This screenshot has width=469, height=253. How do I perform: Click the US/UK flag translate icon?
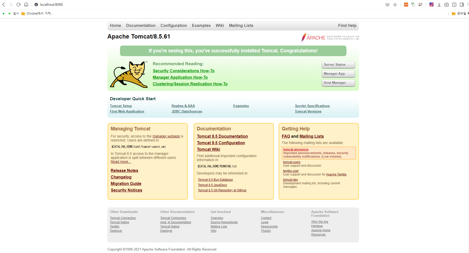432,5
